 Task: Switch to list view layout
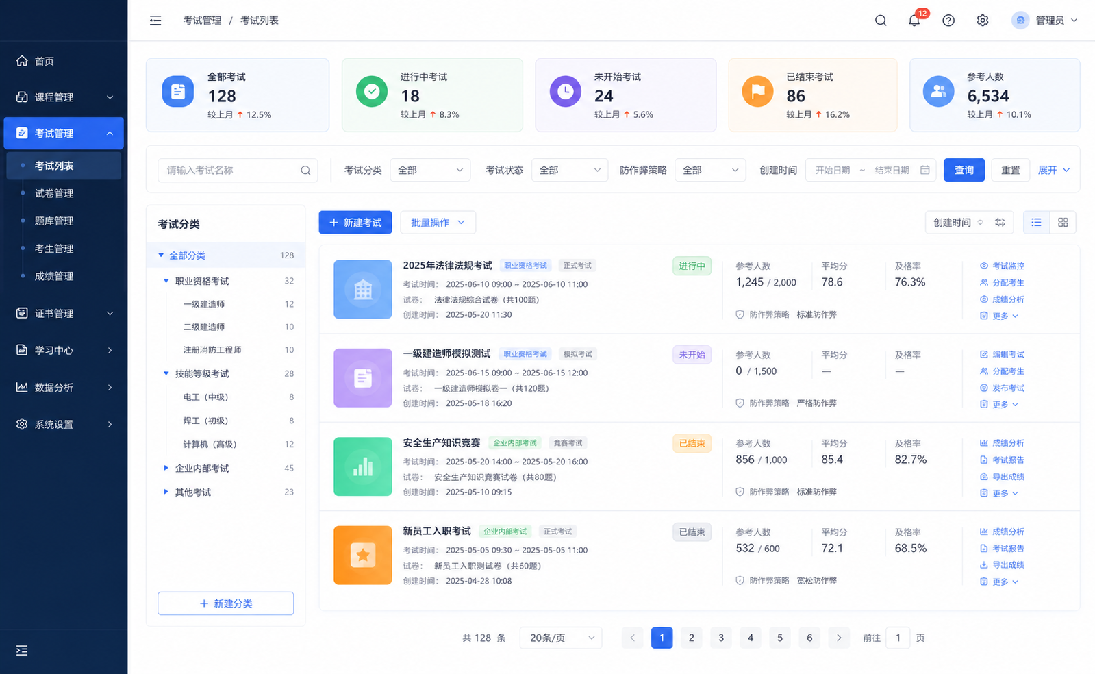click(1036, 222)
